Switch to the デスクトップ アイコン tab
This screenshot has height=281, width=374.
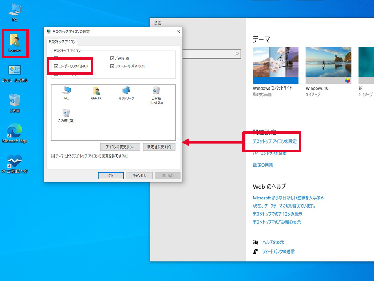coord(62,42)
